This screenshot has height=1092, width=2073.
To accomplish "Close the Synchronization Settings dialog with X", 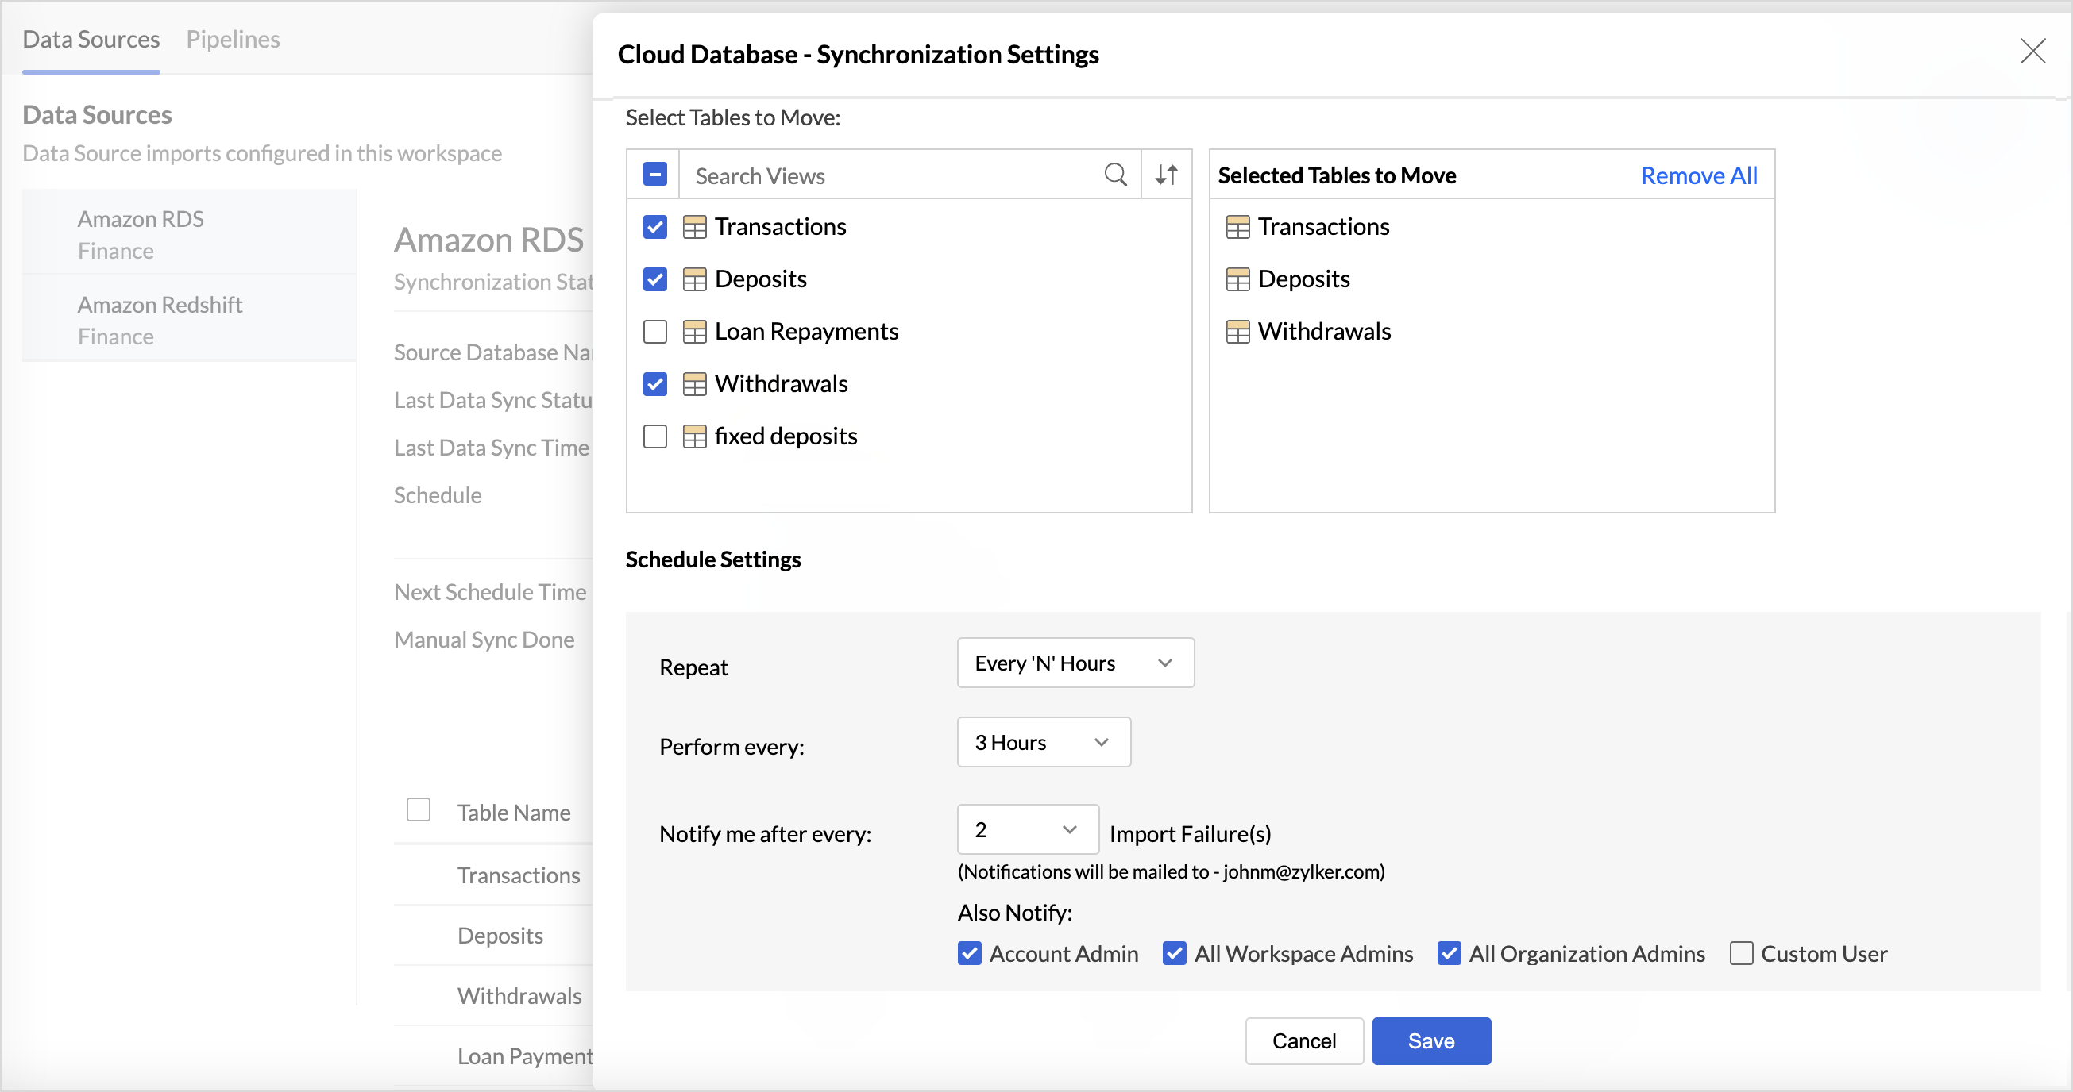I will [2032, 52].
